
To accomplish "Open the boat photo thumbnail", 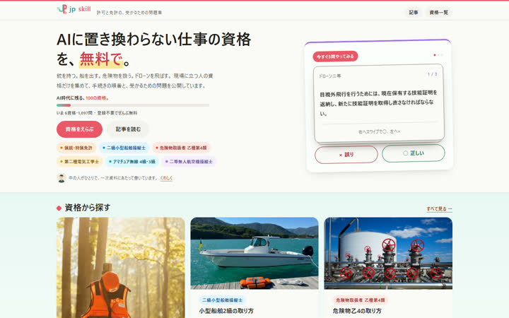I will click(x=255, y=253).
